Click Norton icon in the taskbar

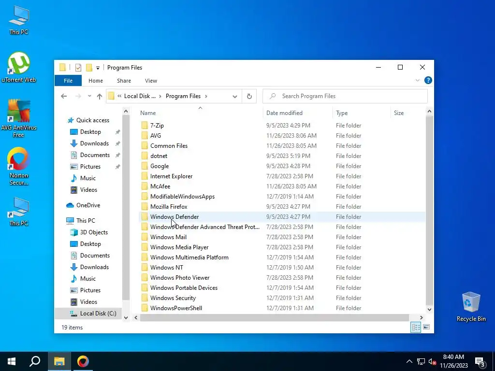click(x=83, y=361)
